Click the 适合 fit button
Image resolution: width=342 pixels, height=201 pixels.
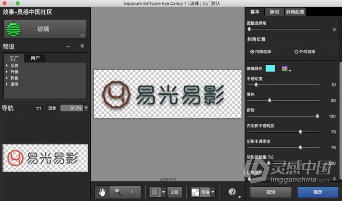52,108
